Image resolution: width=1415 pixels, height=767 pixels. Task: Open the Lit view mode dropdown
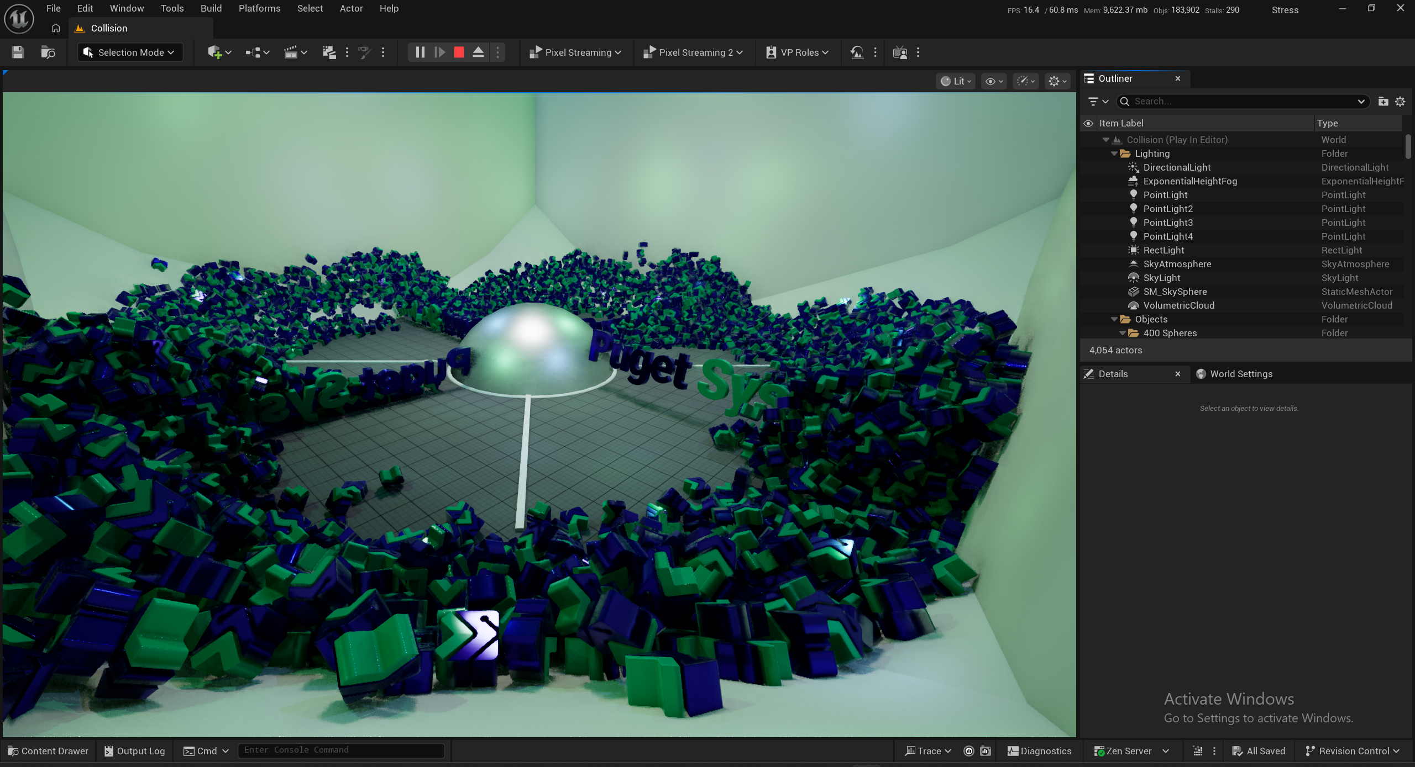tap(956, 81)
